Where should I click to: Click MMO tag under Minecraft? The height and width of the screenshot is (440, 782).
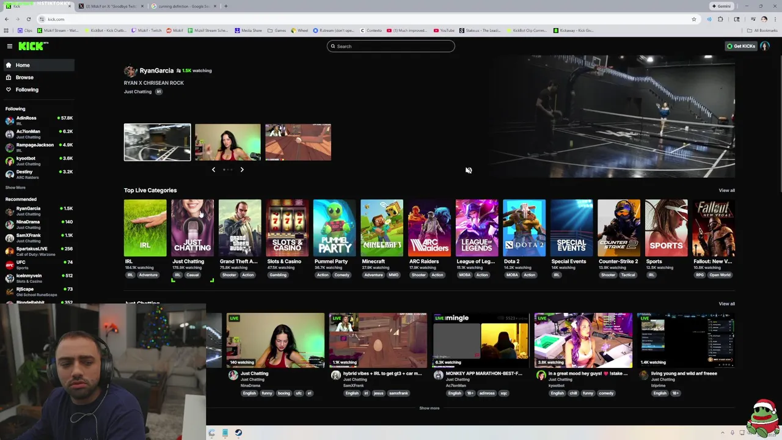pos(393,275)
